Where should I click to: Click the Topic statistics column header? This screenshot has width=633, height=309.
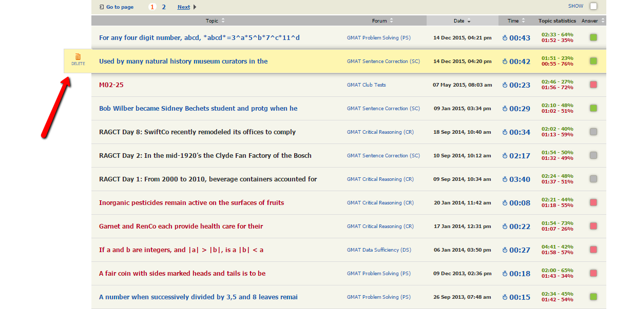click(557, 21)
